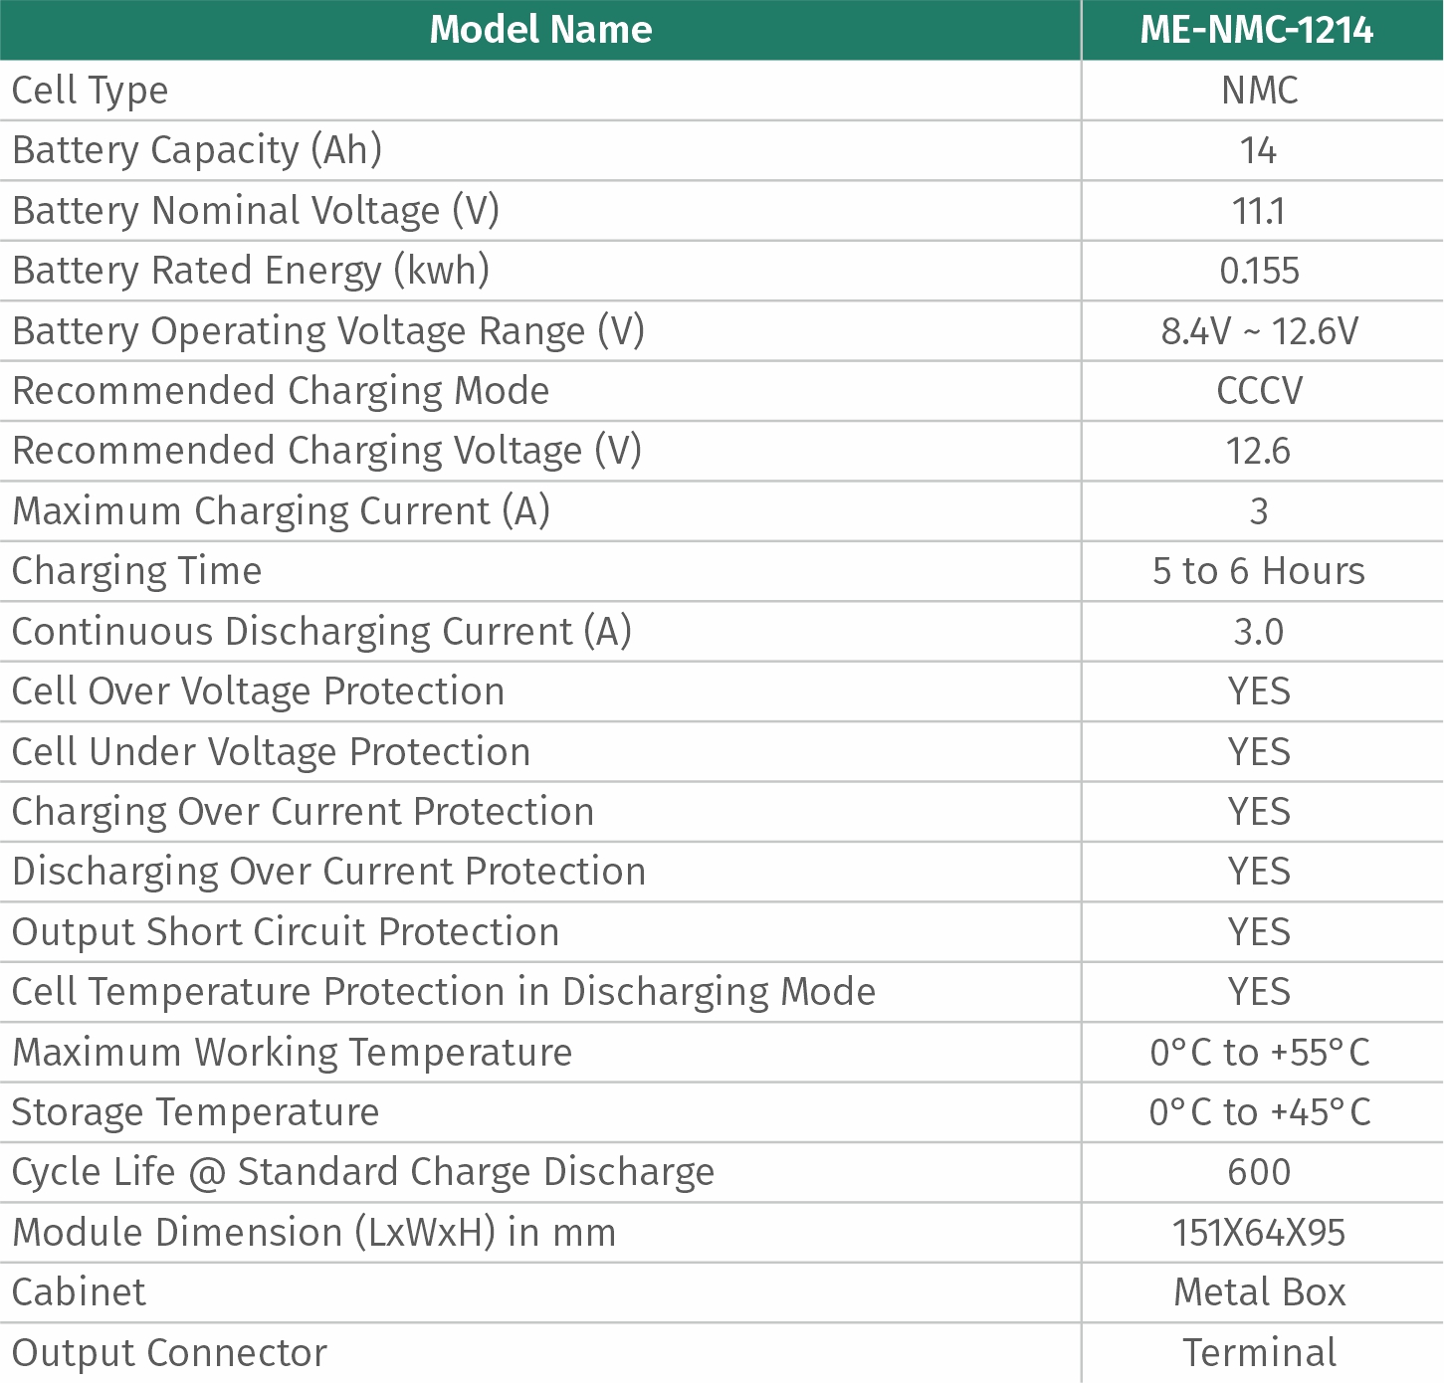This screenshot has width=1444, height=1383.
Task: Select the 8.4V ~ 12.6V range value
Action: point(1260,331)
